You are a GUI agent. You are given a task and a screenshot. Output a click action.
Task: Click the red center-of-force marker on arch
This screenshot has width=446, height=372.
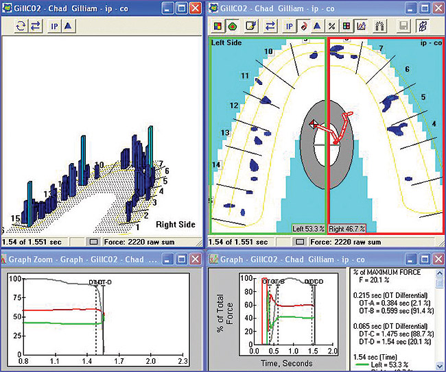[x=314, y=124]
